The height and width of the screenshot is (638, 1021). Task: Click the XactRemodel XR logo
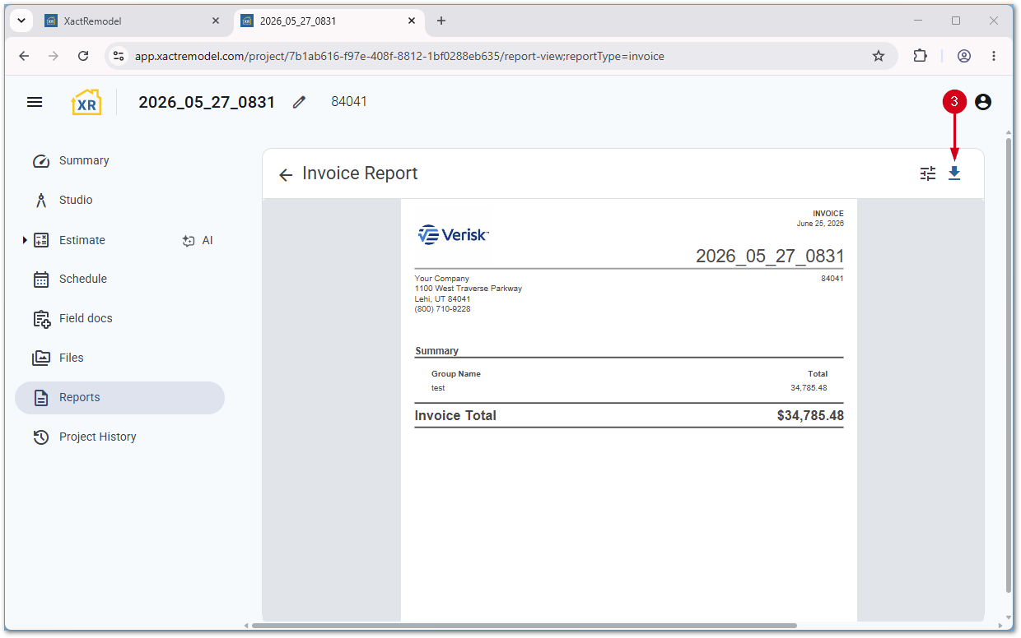tap(86, 102)
